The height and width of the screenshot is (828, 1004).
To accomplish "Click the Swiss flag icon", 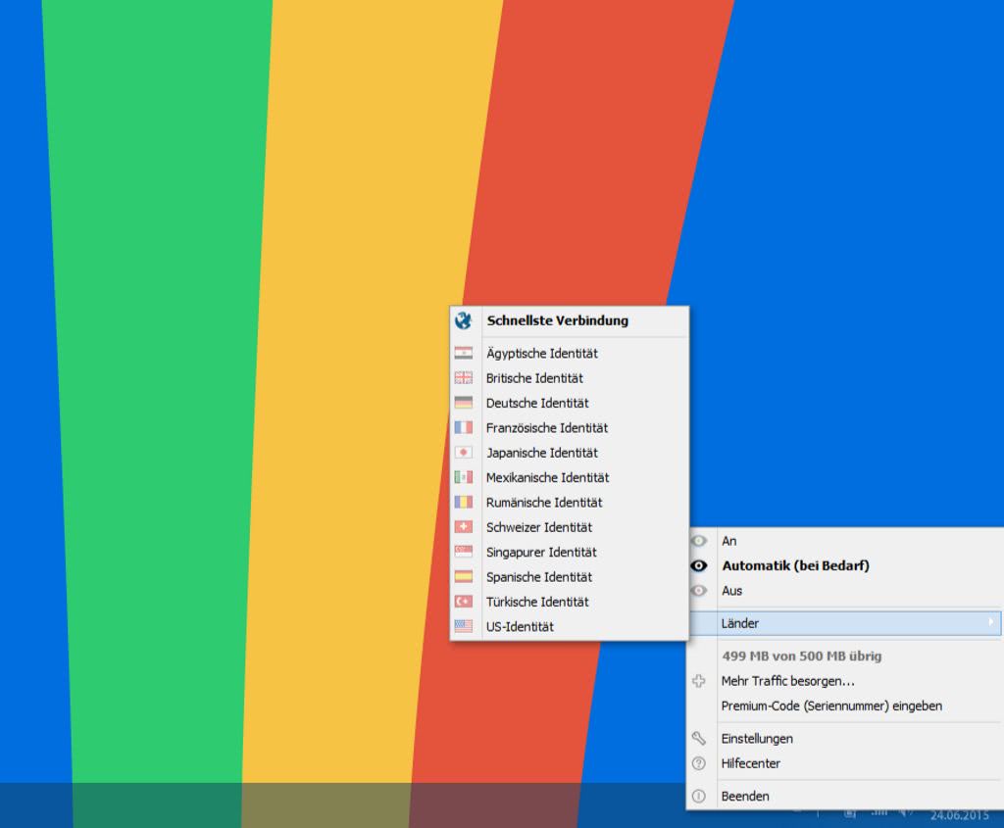I will point(464,527).
